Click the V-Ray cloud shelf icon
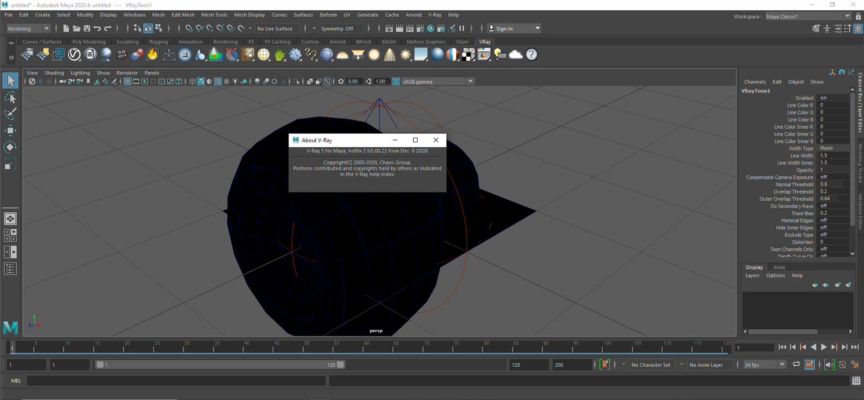The height and width of the screenshot is (400, 864). [516, 55]
